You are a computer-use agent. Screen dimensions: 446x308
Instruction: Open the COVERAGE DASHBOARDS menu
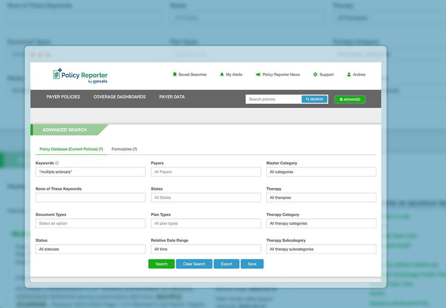coord(119,97)
